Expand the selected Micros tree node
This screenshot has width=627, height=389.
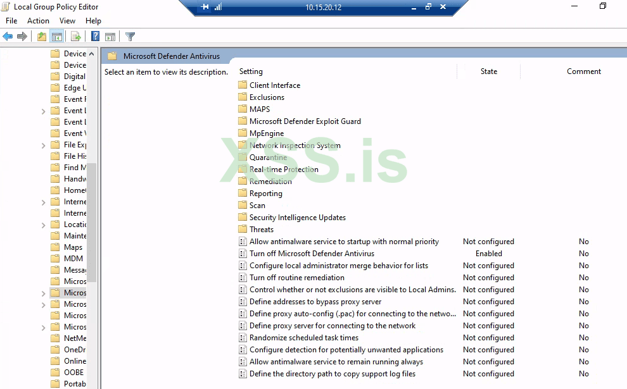pos(43,293)
